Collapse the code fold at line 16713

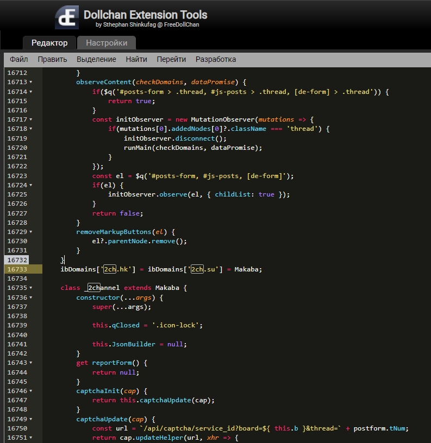[x=31, y=82]
